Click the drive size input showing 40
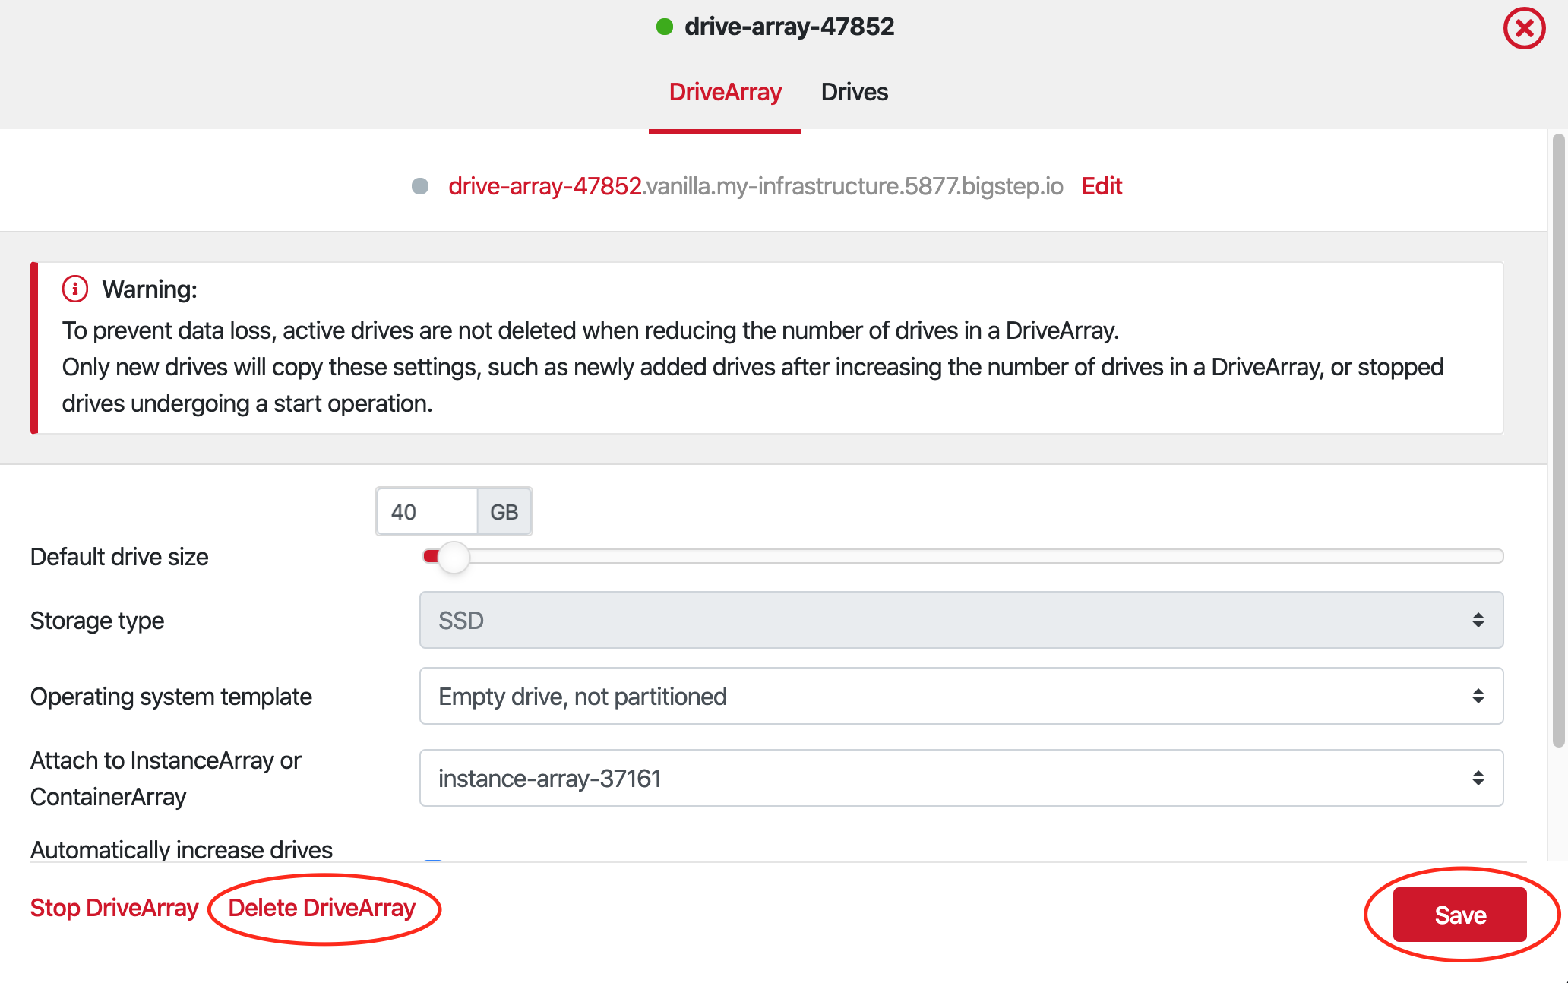The image size is (1568, 983). pyautogui.click(x=425, y=512)
